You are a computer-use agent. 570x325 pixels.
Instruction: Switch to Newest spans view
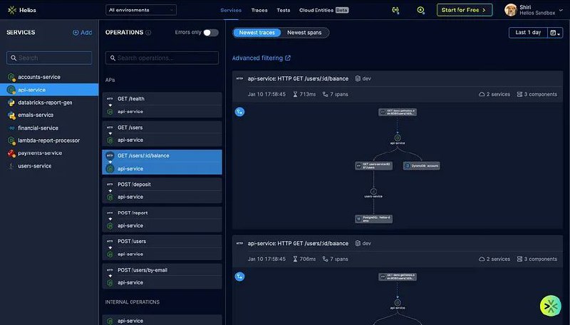click(x=304, y=33)
